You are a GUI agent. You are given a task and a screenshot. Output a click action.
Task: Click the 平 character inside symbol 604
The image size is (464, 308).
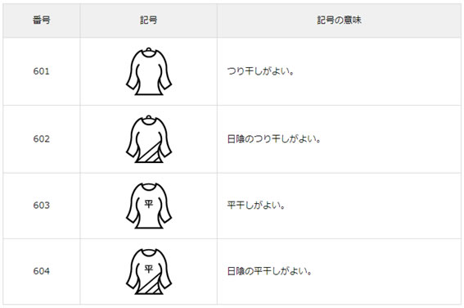click(x=149, y=269)
